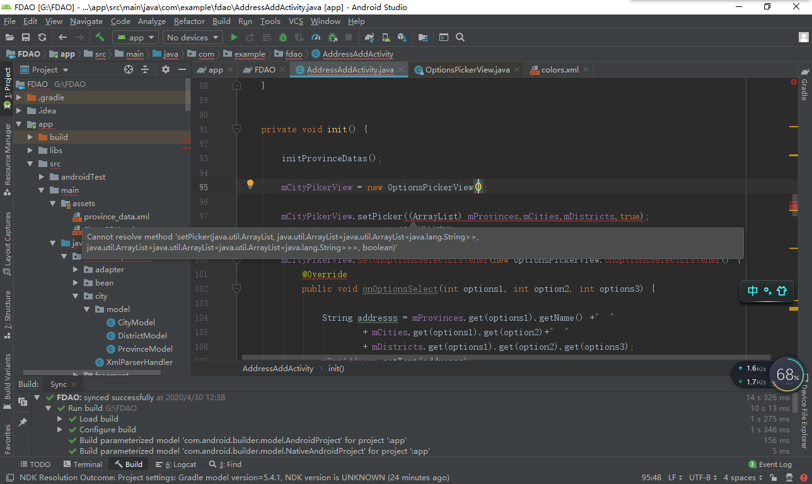Image resolution: width=812 pixels, height=484 pixels.
Task: Expand the Configure build node
Action: coord(60,430)
